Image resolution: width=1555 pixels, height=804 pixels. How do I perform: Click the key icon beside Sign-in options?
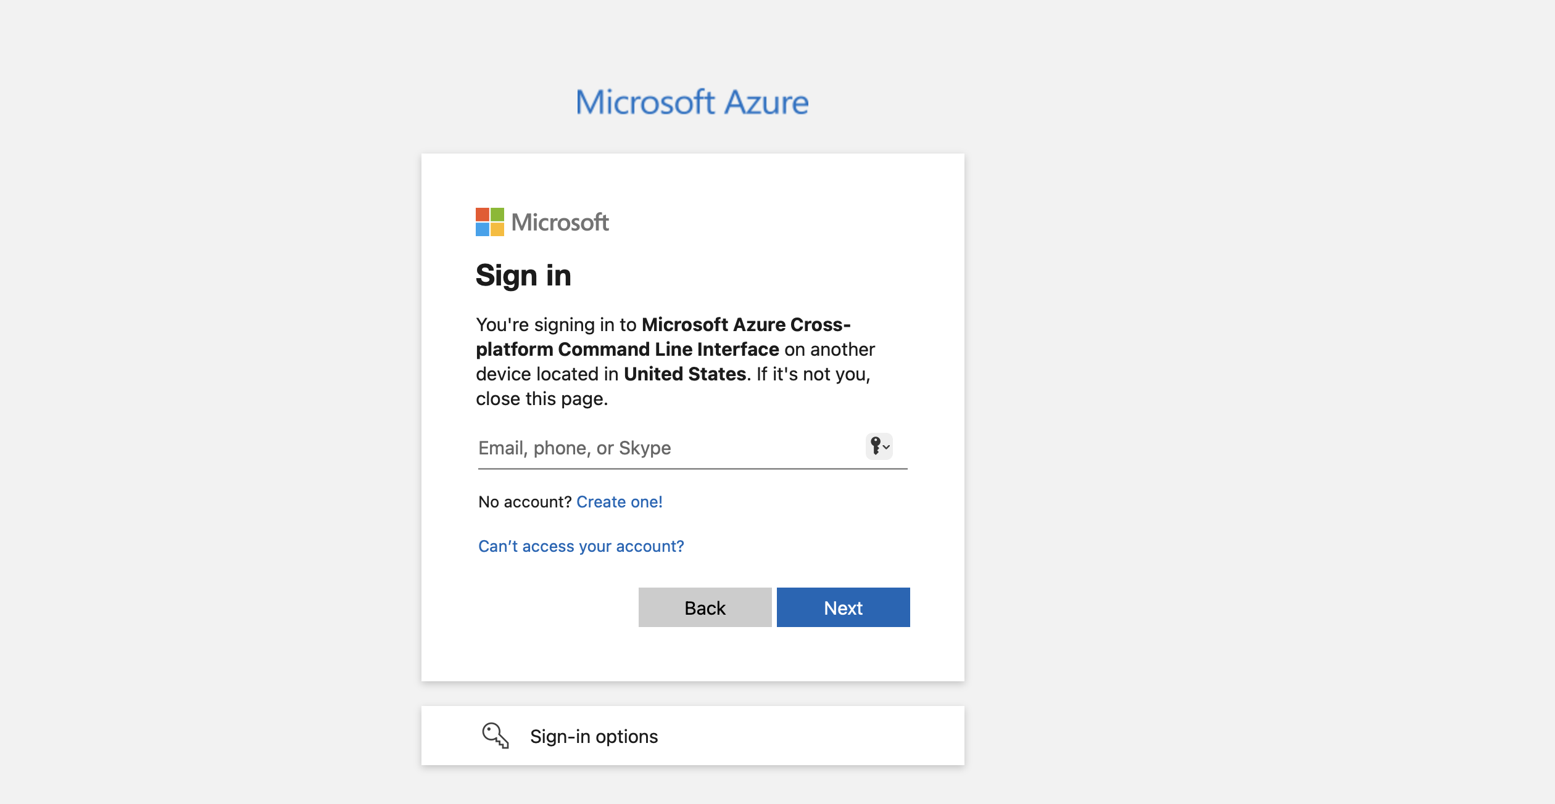495,736
